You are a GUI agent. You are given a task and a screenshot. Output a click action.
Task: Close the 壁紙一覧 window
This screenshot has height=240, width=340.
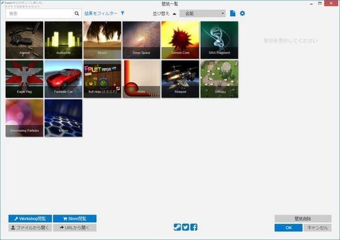331,3
